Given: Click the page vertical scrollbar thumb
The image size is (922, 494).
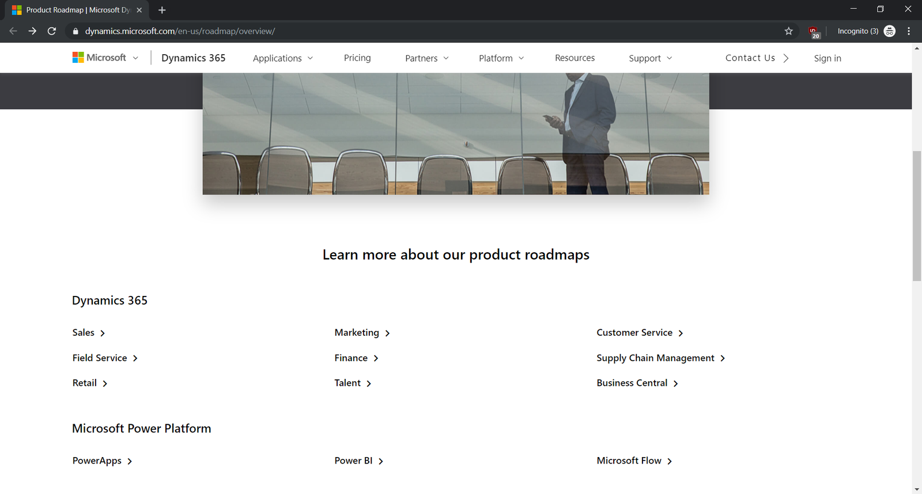Looking at the screenshot, I should pyautogui.click(x=916, y=216).
